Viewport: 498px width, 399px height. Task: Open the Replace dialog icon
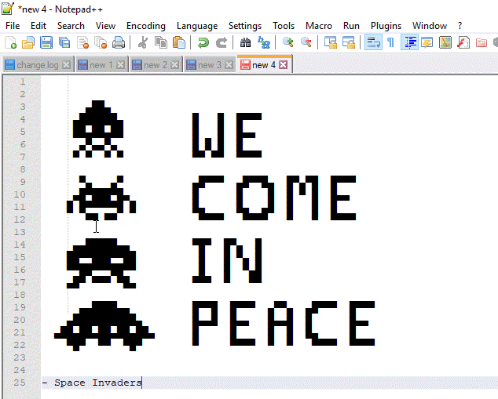(x=264, y=42)
